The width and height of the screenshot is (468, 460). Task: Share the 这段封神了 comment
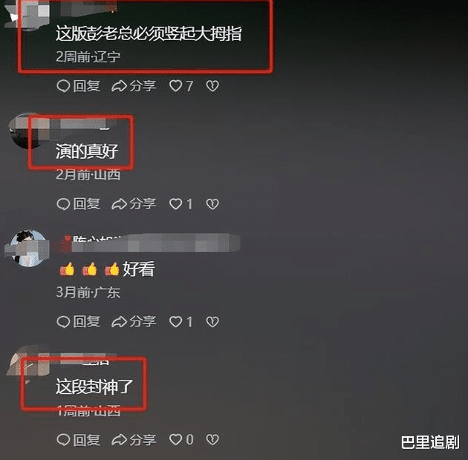point(134,440)
